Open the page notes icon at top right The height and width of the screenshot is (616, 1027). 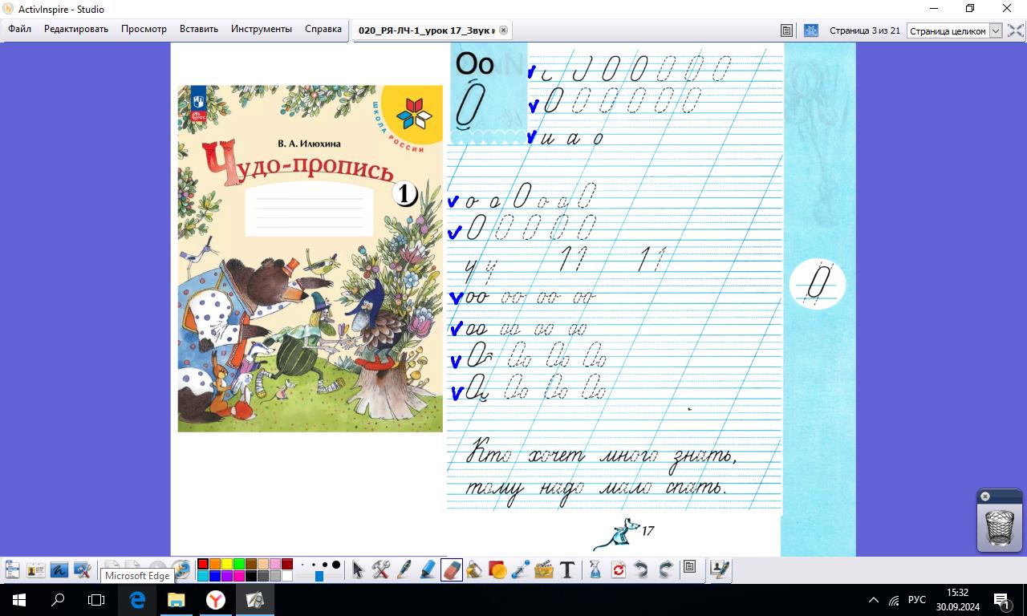[x=786, y=30]
